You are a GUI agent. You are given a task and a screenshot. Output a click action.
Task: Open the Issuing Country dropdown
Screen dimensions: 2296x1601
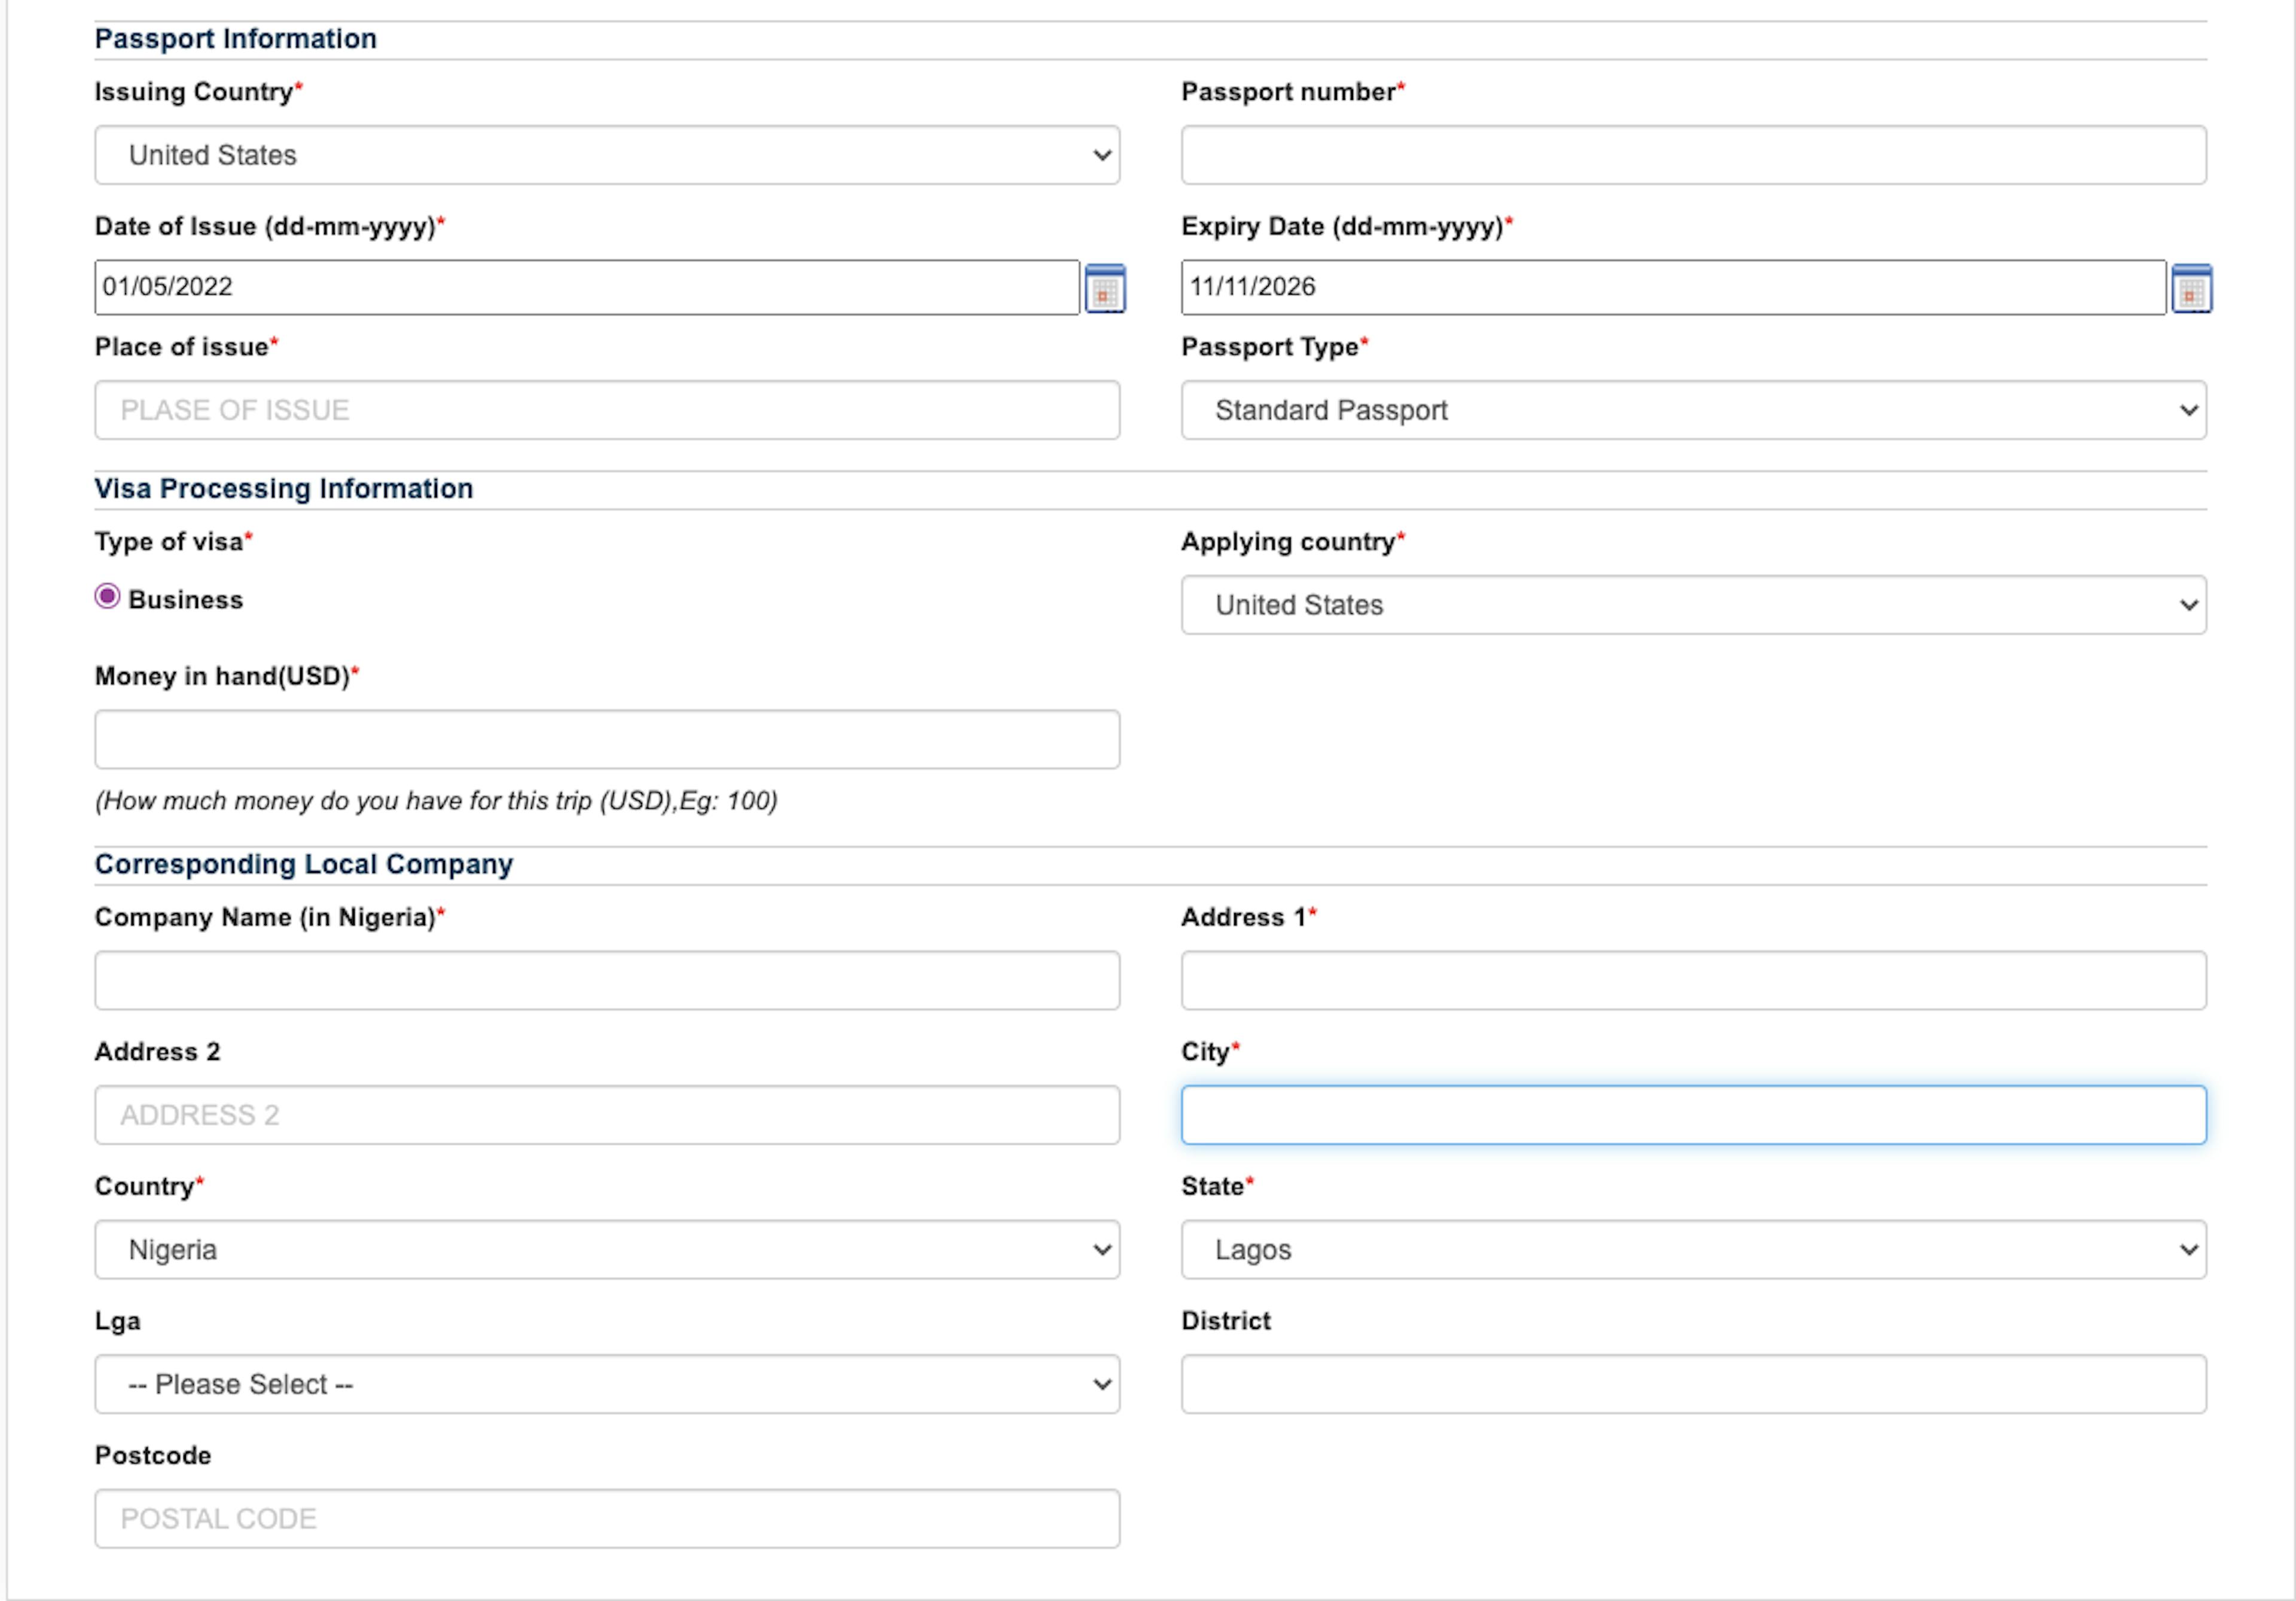click(607, 155)
